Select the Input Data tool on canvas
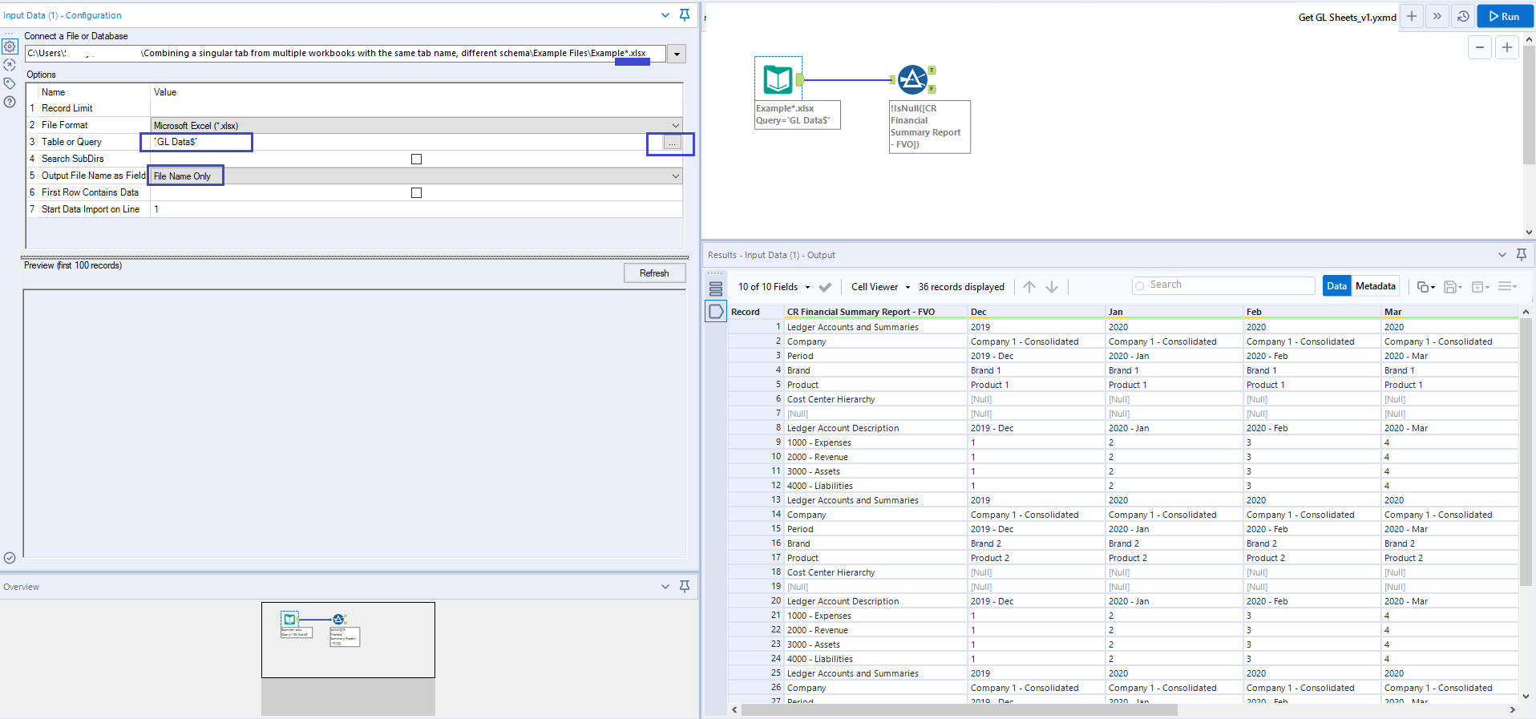Screen dimensions: 1536x719 click(x=778, y=79)
